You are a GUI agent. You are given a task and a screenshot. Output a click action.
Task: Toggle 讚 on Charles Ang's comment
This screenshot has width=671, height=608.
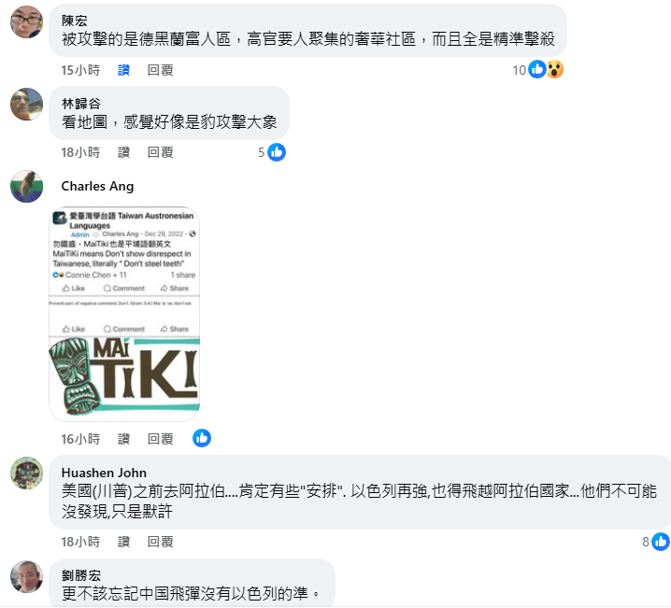[123, 439]
